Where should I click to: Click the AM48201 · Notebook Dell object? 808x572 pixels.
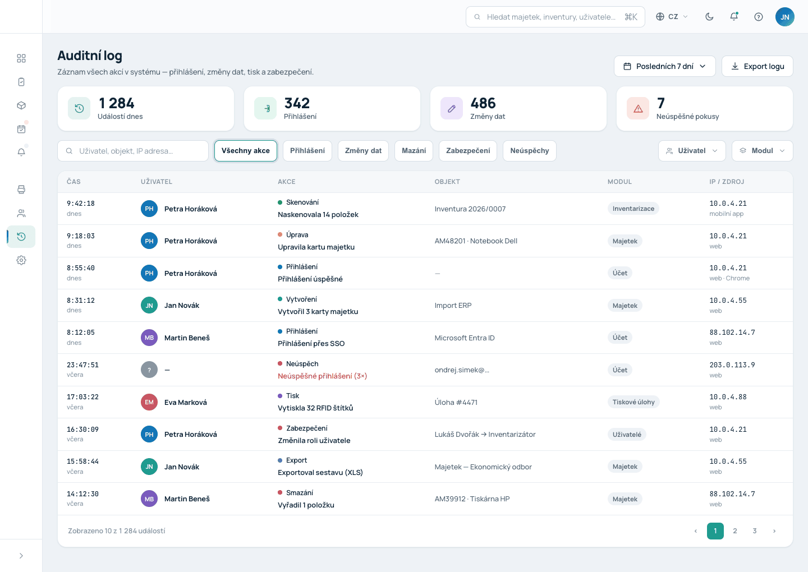tap(476, 241)
